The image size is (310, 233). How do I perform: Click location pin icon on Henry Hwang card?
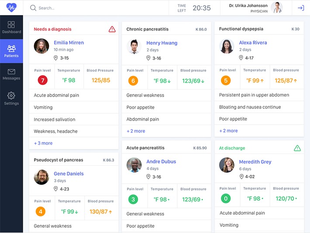pyautogui.click(x=148, y=58)
